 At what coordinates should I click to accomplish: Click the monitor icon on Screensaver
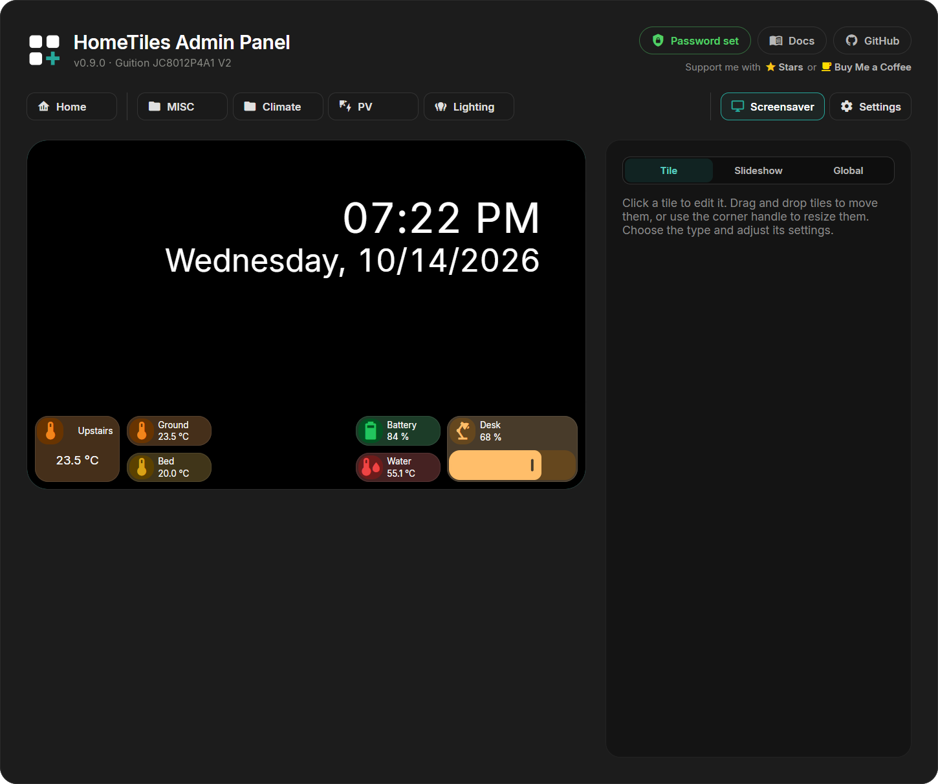pos(737,106)
